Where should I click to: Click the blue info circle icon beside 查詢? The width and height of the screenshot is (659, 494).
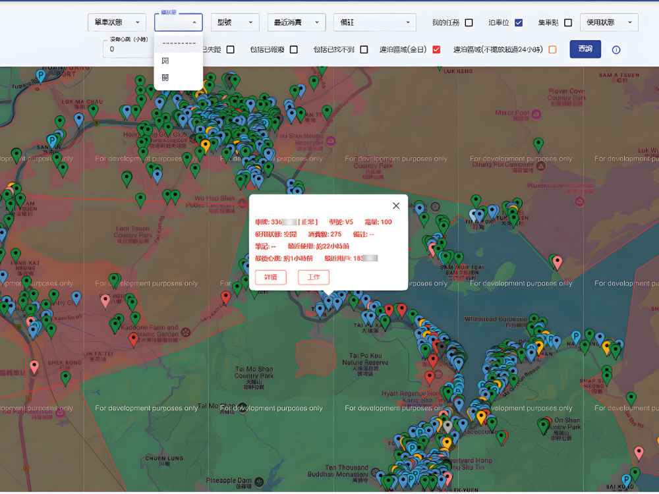pos(616,50)
